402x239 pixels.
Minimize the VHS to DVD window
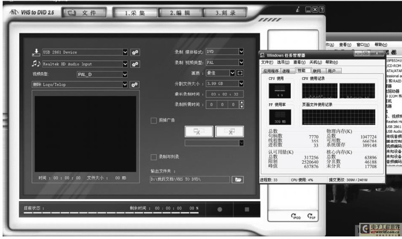(308, 10)
